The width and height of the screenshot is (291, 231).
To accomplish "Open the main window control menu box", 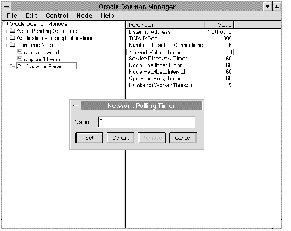I will point(7,7).
